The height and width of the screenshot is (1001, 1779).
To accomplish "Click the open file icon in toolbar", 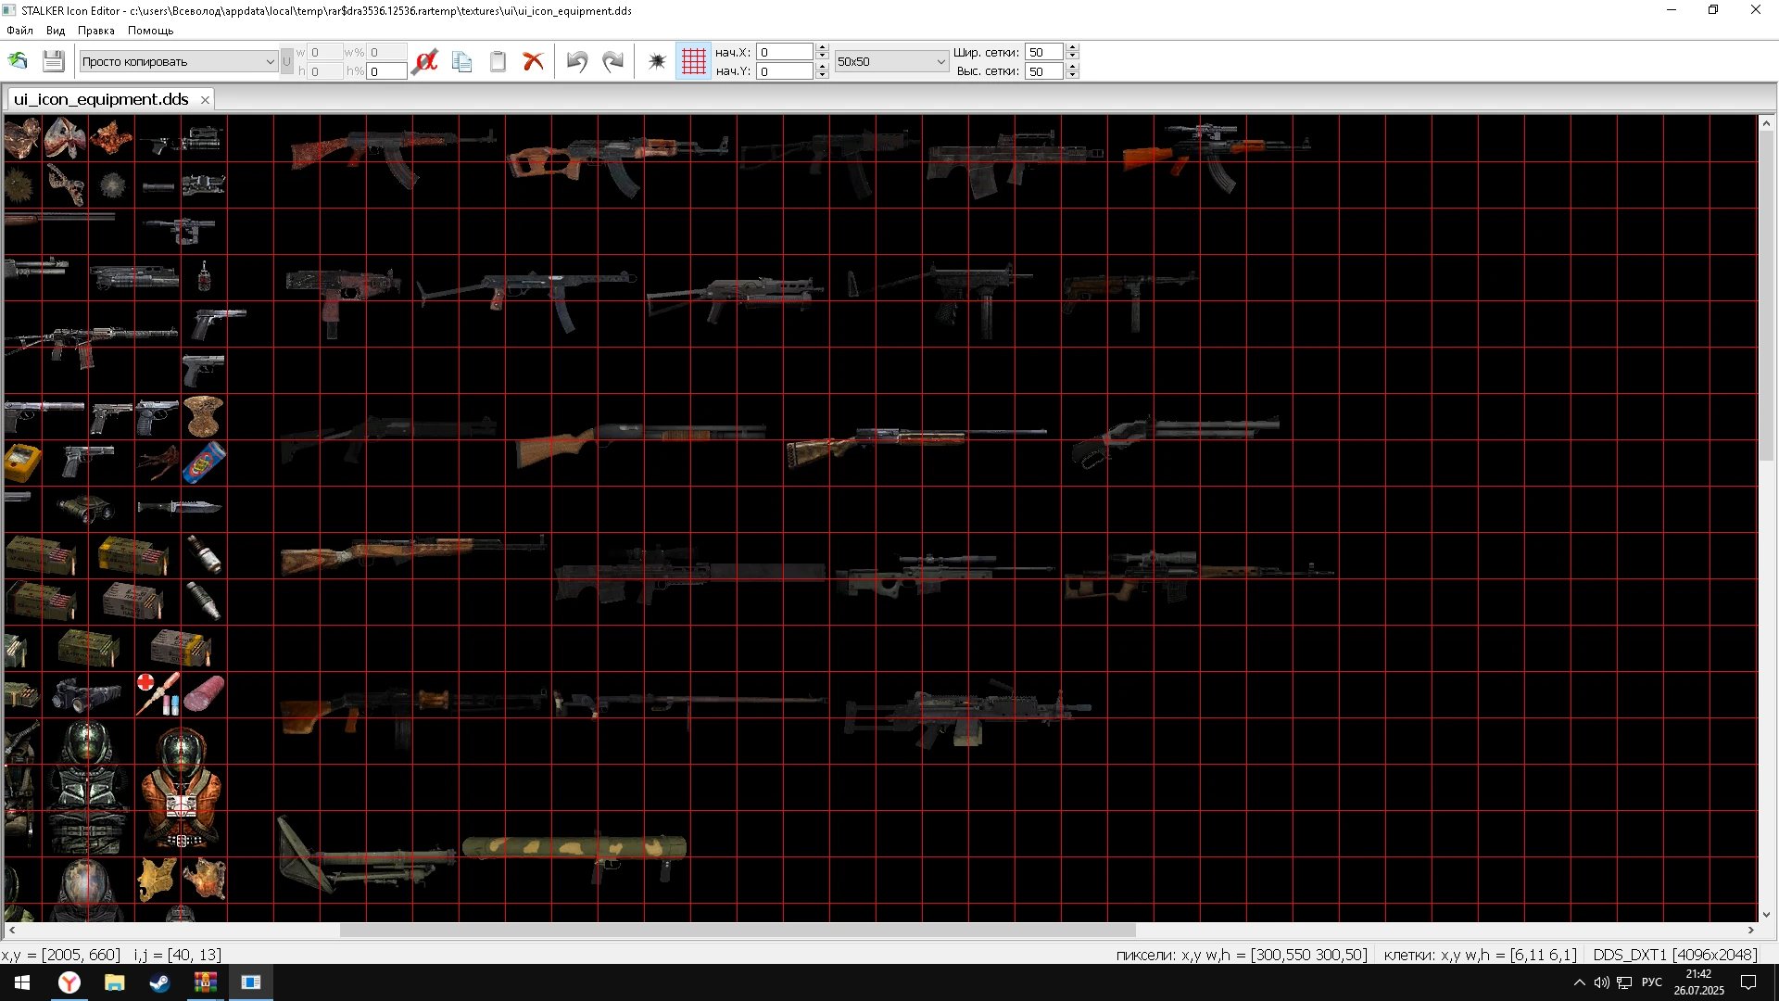I will pos(18,61).
